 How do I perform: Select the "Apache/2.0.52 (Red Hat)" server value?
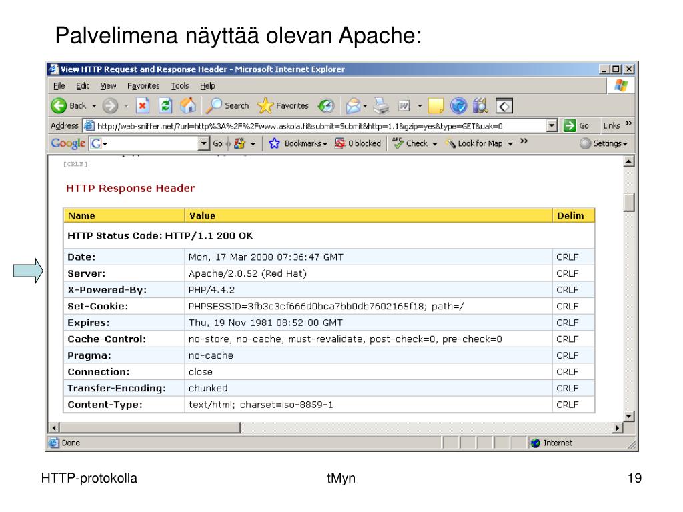[248, 273]
